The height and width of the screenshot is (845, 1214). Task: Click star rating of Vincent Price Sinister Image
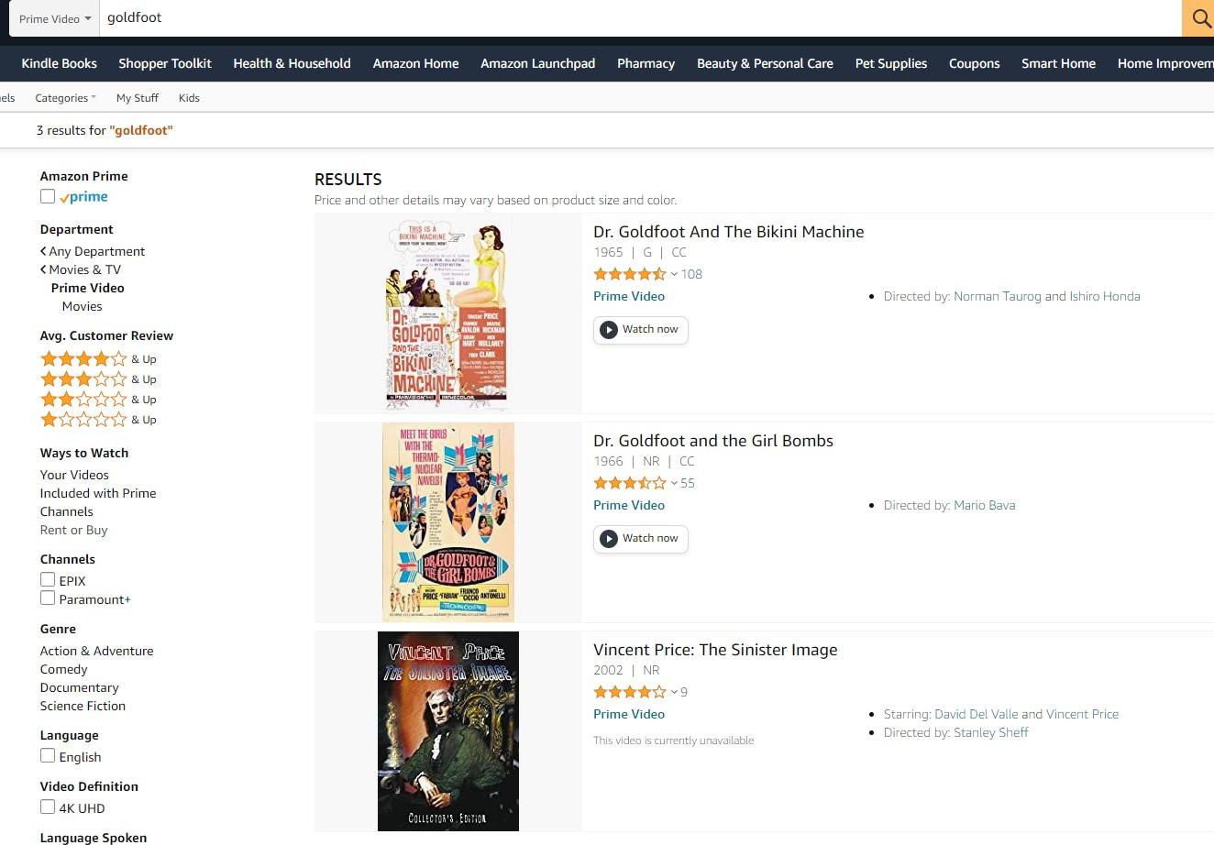(x=629, y=692)
